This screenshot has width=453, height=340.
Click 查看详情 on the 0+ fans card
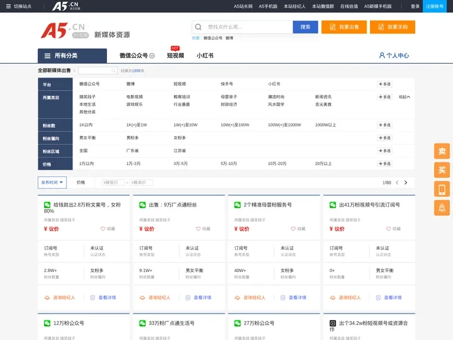389,297
